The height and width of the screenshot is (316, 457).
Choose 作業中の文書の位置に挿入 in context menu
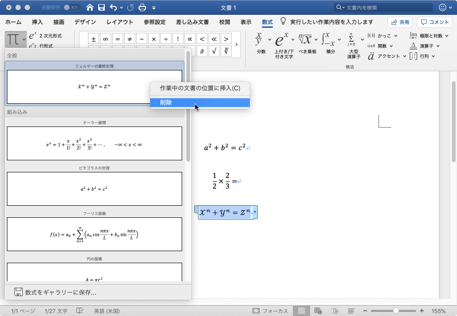coord(200,88)
